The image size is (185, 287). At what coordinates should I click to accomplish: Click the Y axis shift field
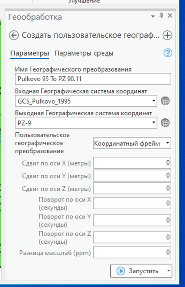(x=132, y=175)
